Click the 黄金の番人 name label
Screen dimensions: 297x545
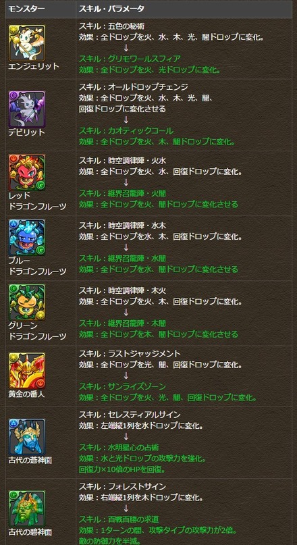pos(27,394)
